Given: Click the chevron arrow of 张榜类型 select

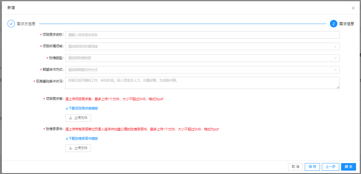Looking at the screenshot, I should [x=335, y=58].
